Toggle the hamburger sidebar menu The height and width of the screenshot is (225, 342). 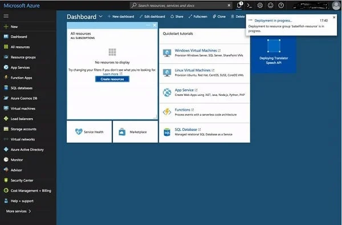tap(6, 16)
